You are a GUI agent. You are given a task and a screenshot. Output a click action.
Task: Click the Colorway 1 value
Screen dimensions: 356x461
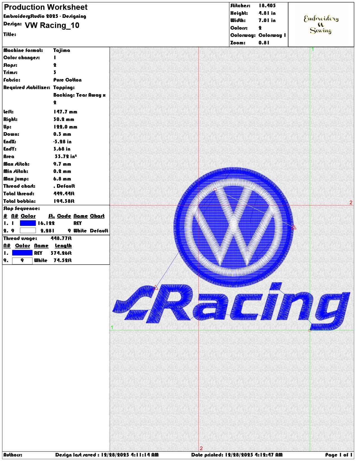click(272, 35)
